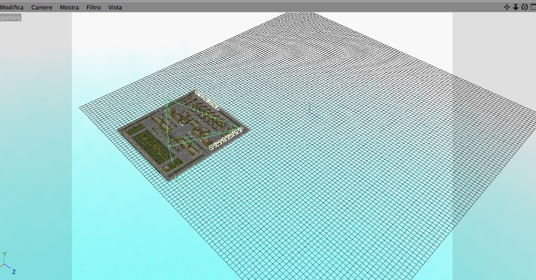Image resolution: width=536 pixels, height=280 pixels.
Task: Click the world origin axis in the viewport
Action: [310, 111]
